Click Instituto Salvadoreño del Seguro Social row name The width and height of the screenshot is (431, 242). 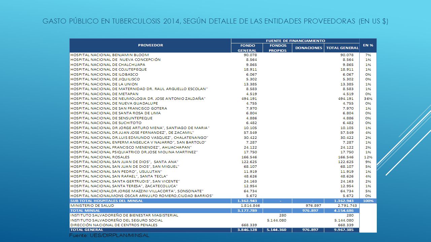[x=117, y=220]
